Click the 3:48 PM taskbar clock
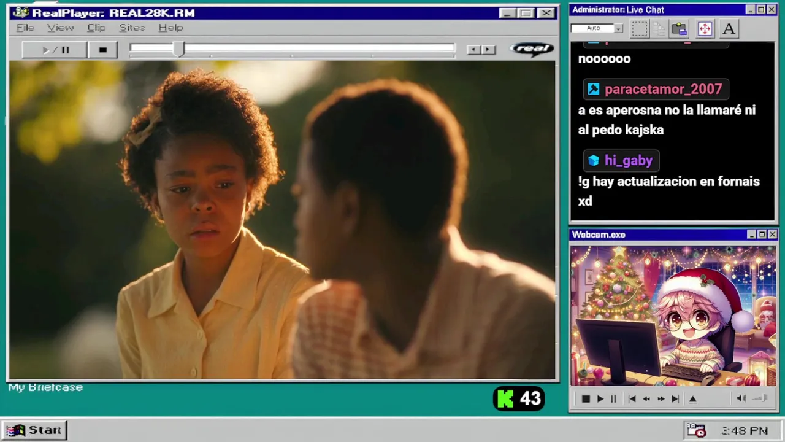Image resolution: width=785 pixels, height=442 pixels. pos(745,431)
